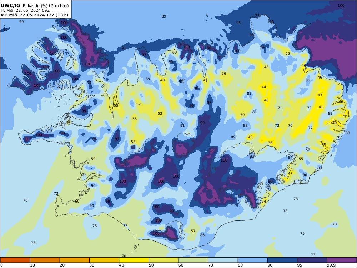This screenshot has width=357, height=268.
Task: Click the light green 60–70 legend swatch
Action: pos(193,260)
